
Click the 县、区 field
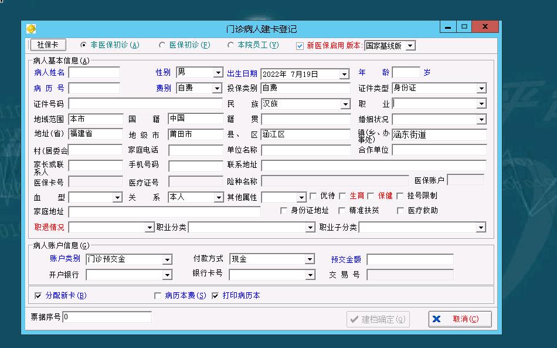pyautogui.click(x=305, y=134)
